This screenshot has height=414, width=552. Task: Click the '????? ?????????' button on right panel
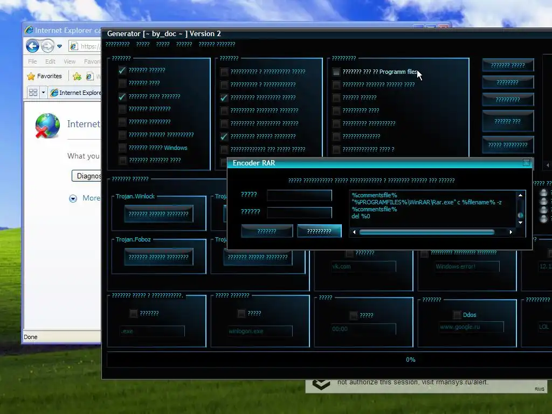tap(508, 144)
